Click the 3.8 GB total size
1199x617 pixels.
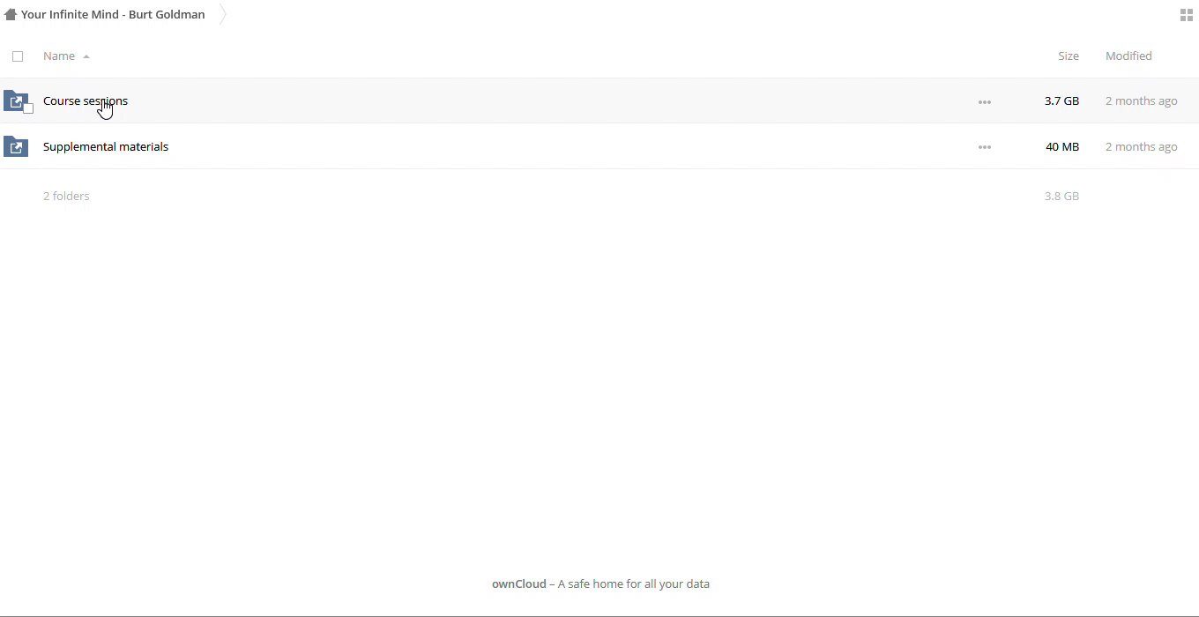[x=1061, y=197]
